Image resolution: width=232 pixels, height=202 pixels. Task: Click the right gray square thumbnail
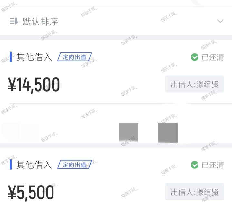pyautogui.click(x=168, y=133)
